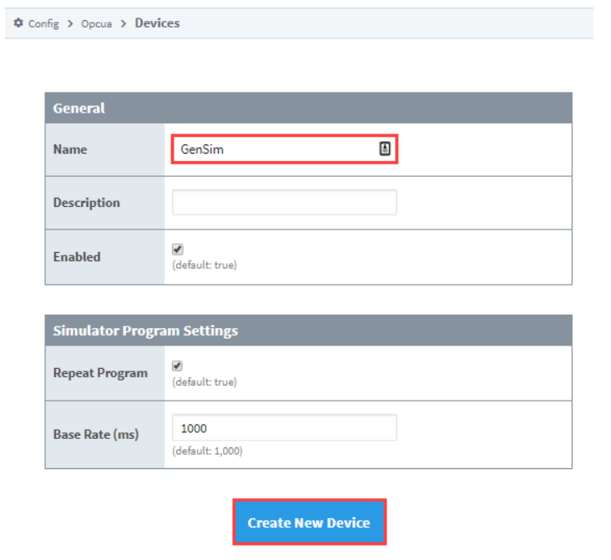Click the autofill icon in Name field
Image resolution: width=611 pixels, height=560 pixels.
(385, 149)
